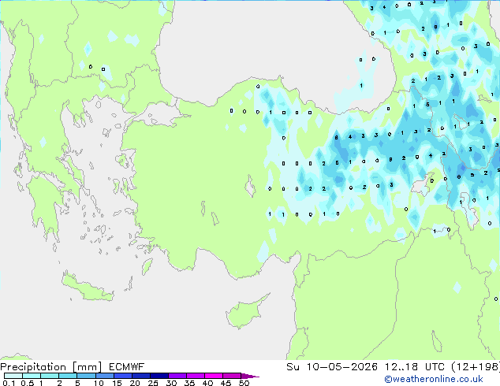Select the over-50 arrow tip of the legend
The image size is (500, 386).
tap(250, 376)
